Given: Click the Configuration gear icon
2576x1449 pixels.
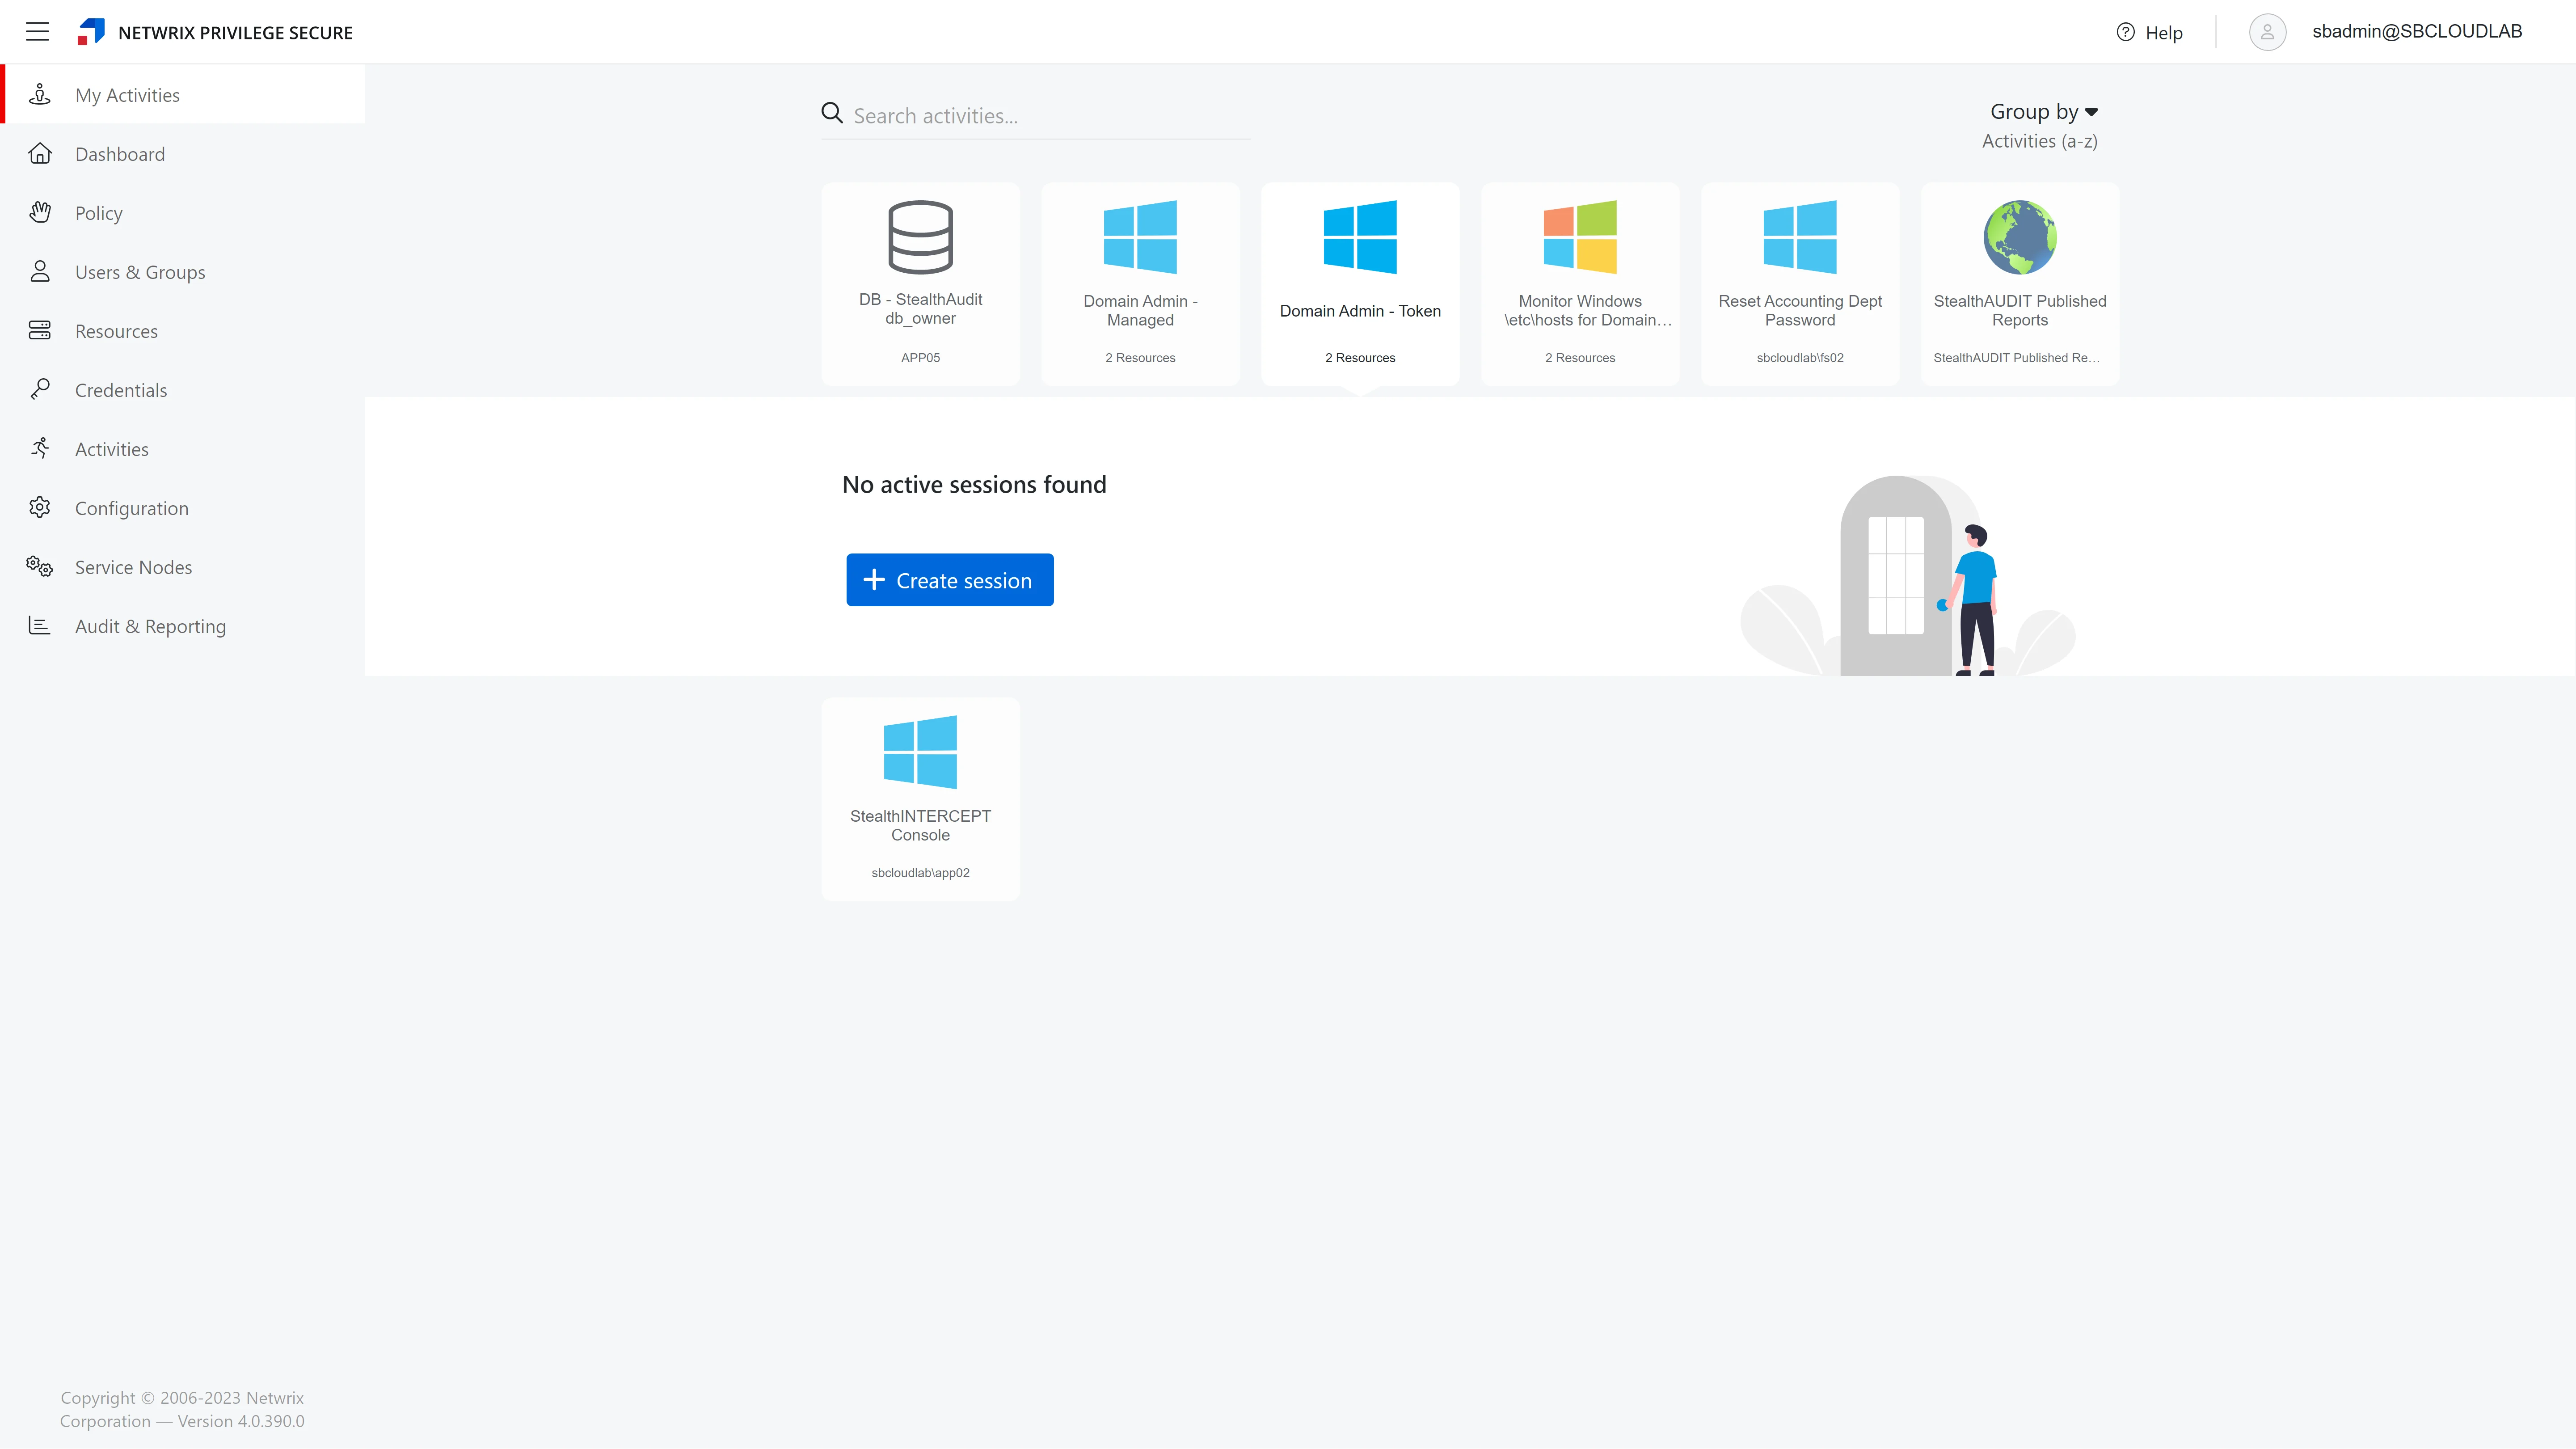Looking at the screenshot, I should pyautogui.click(x=40, y=507).
